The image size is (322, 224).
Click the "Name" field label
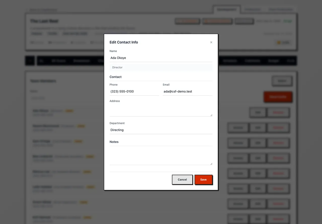(113, 51)
